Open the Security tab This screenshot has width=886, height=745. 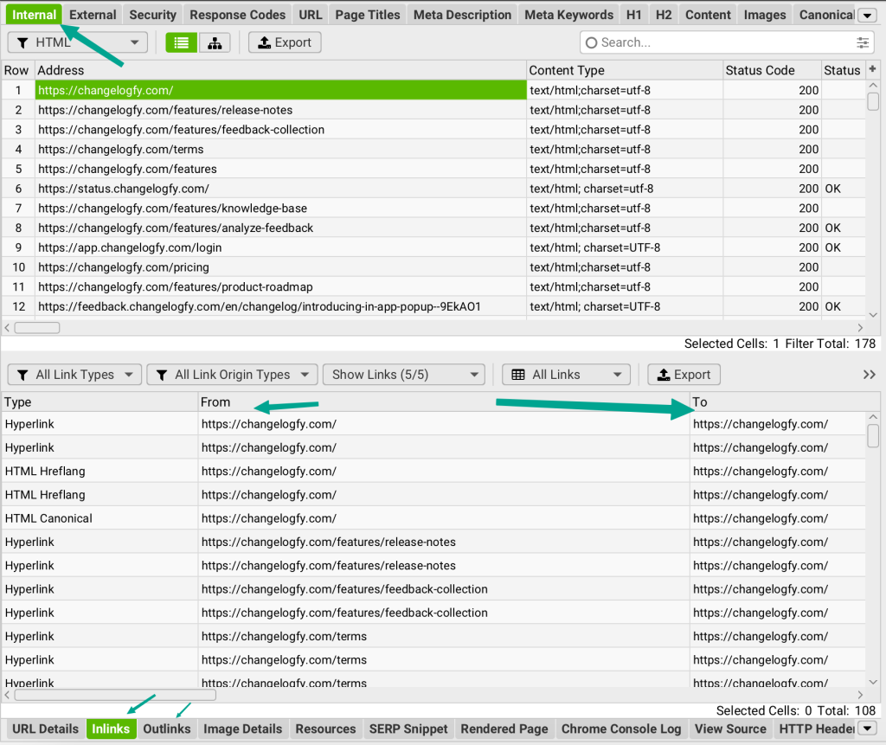pyautogui.click(x=152, y=15)
